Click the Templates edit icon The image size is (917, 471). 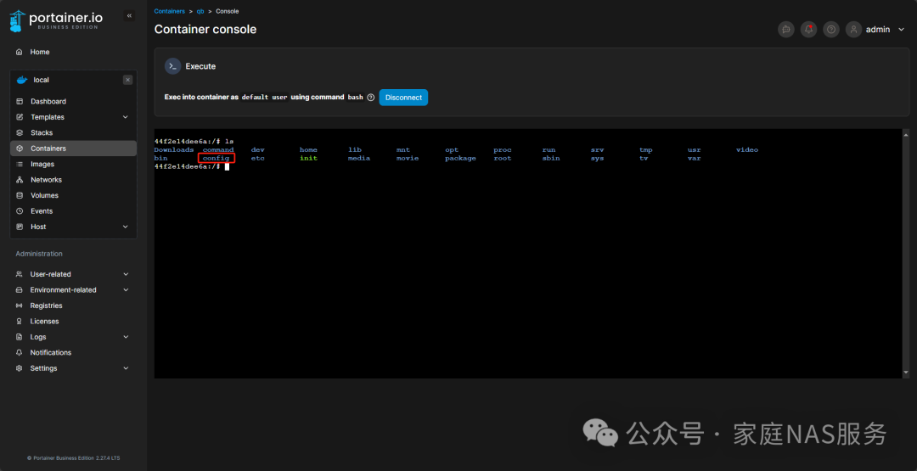tap(20, 117)
